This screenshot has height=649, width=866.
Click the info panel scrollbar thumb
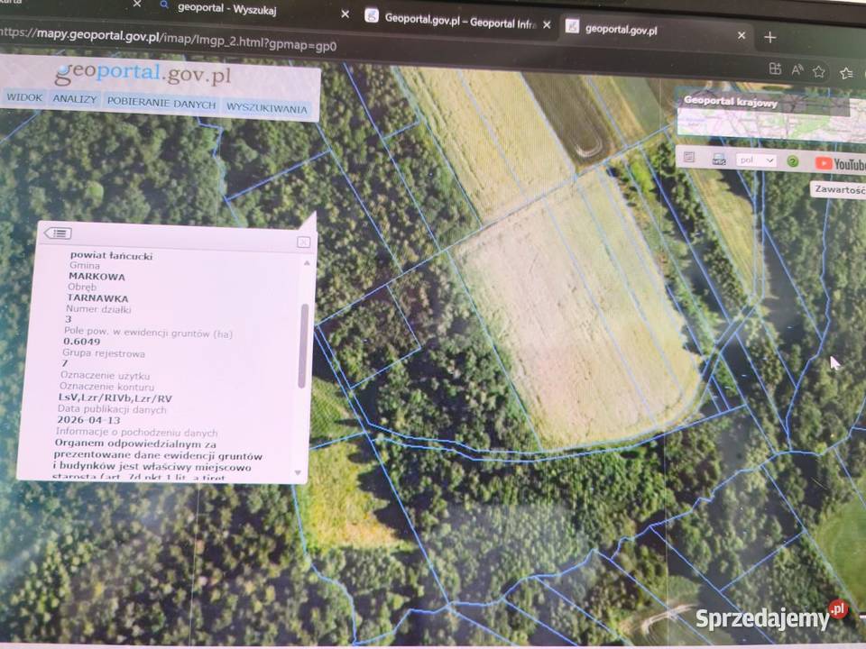[303, 345]
